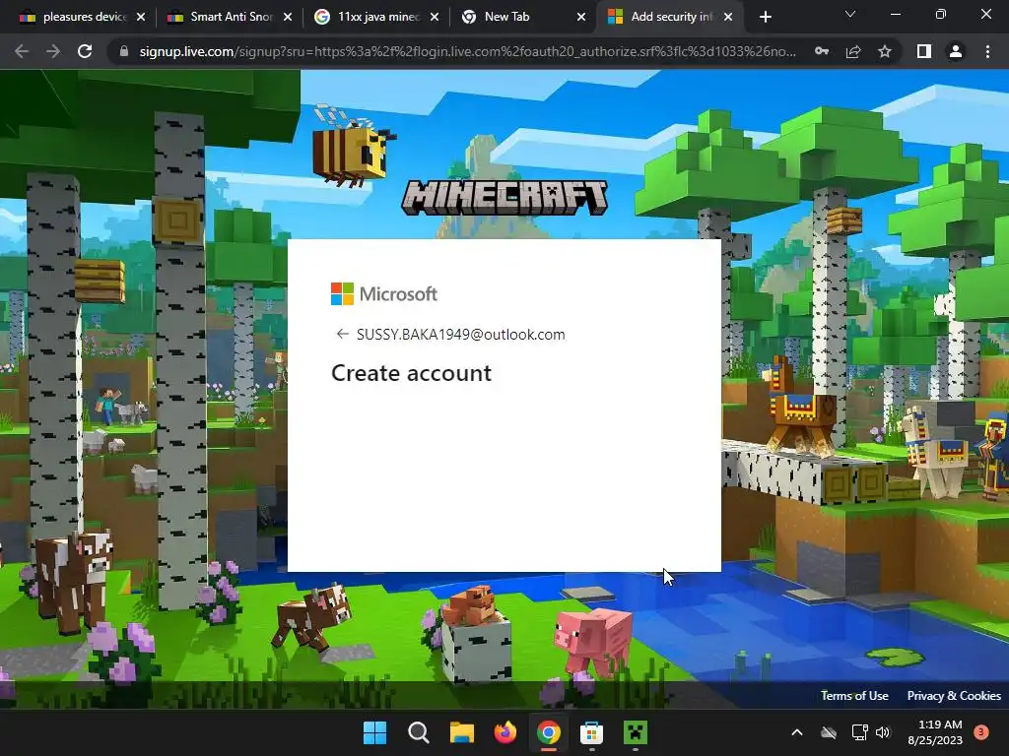Close the 'pleasures device' tab
The image size is (1009, 756).
(x=141, y=18)
